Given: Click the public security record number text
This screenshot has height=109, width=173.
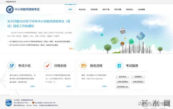Looking at the screenshot, I should 45,103.
